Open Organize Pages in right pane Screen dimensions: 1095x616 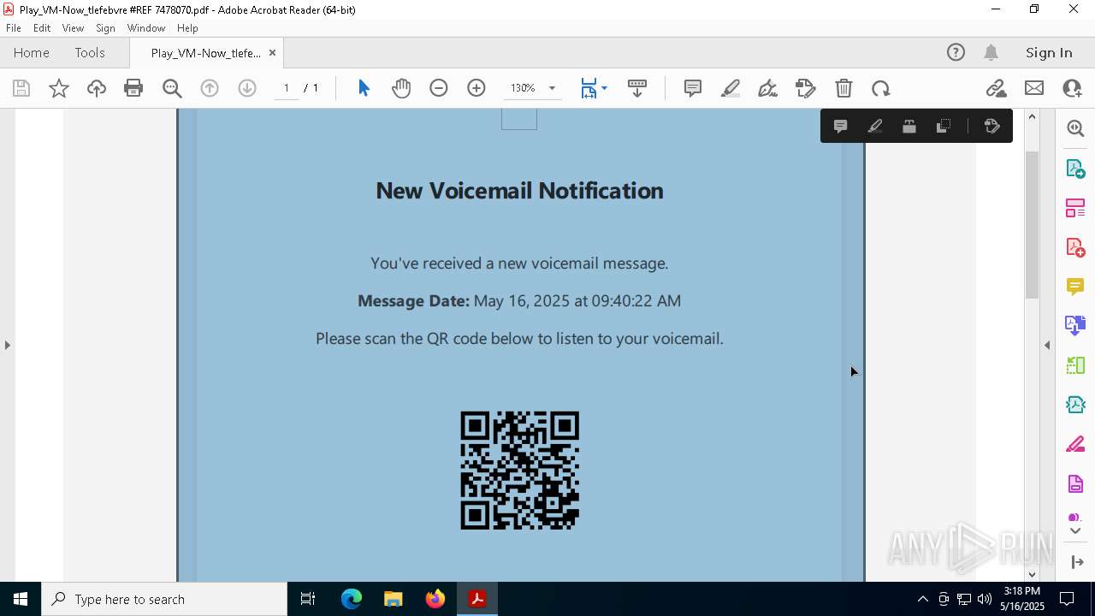(x=1075, y=208)
